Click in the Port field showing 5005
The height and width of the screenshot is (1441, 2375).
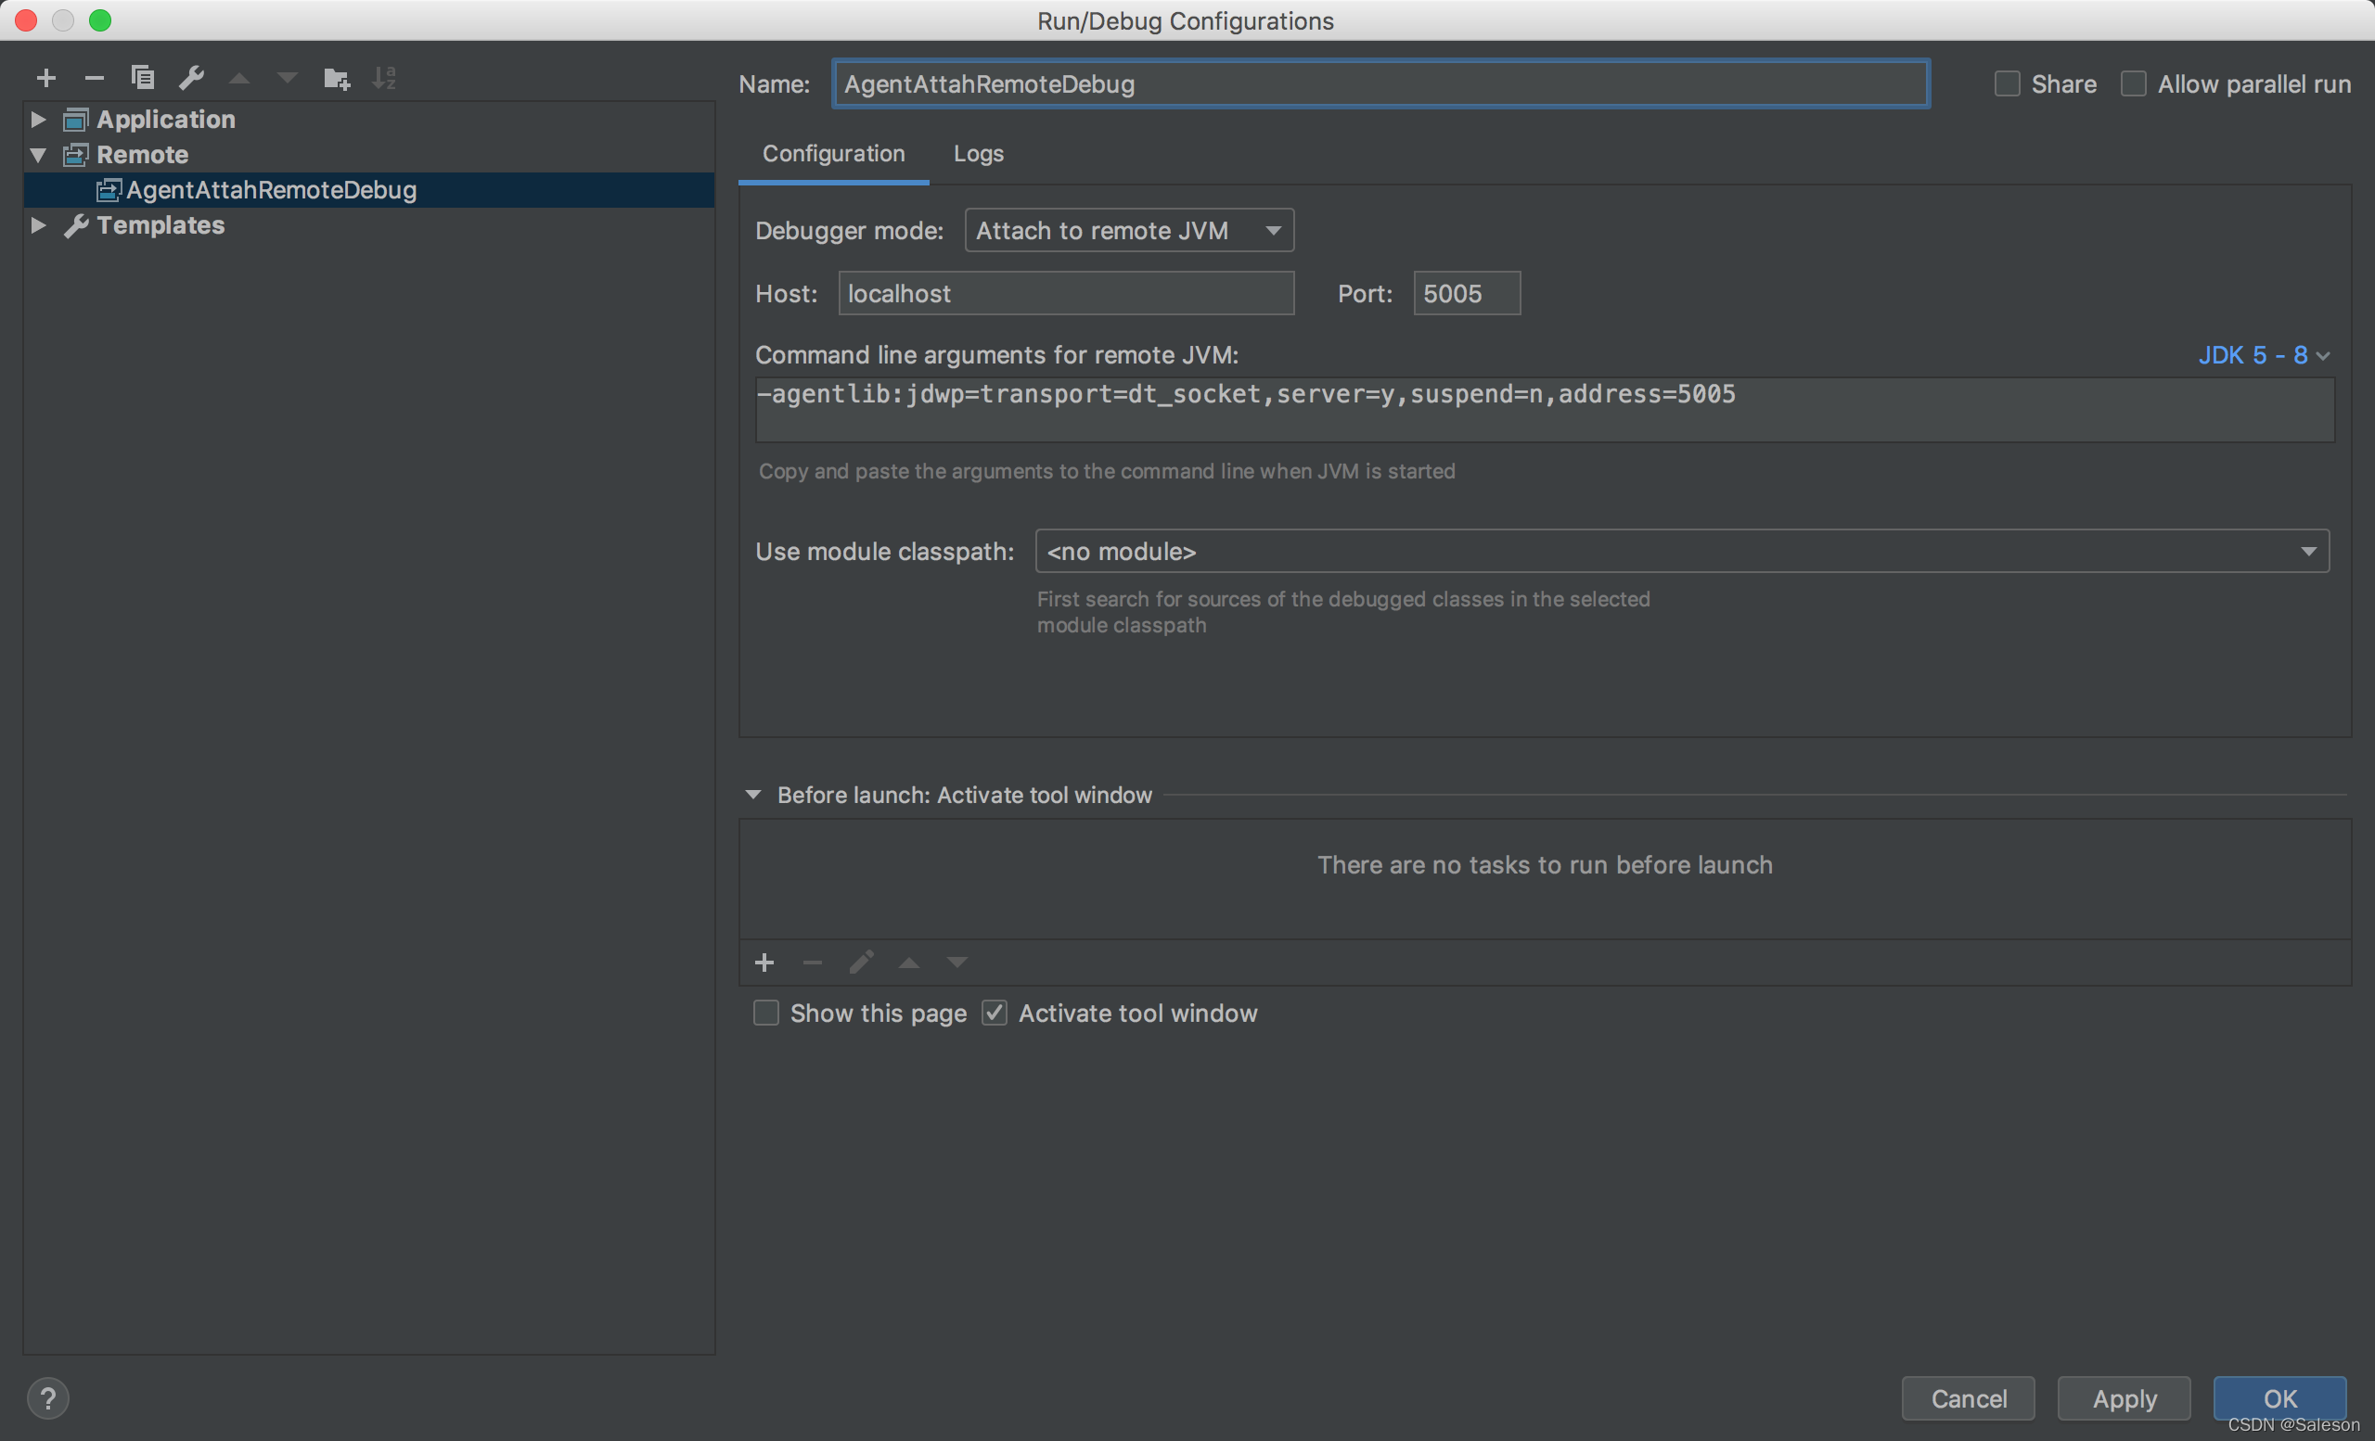pyautogui.click(x=1467, y=293)
